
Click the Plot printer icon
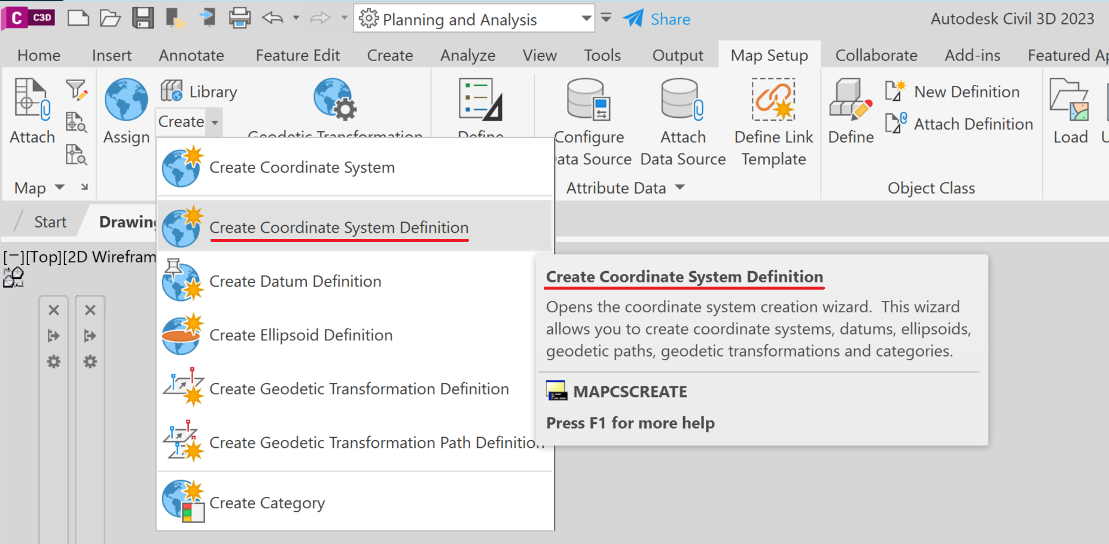coord(239,19)
